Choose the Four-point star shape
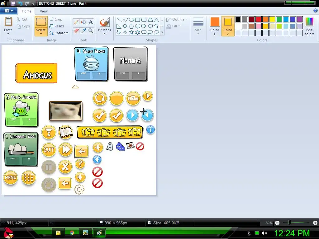The width and height of the screenshot is (319, 239). click(x=125, y=32)
